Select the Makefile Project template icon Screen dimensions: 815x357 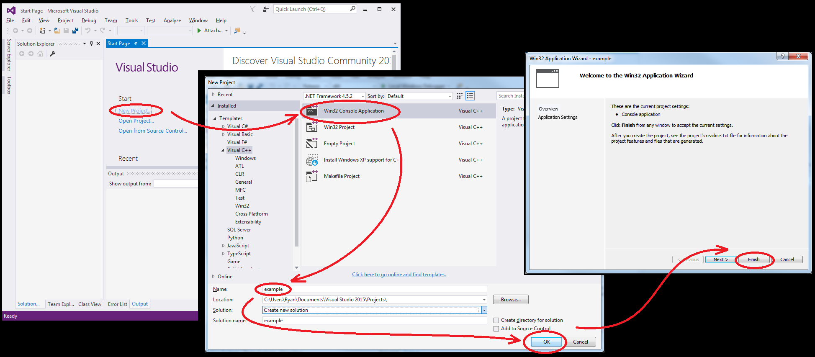coord(312,176)
